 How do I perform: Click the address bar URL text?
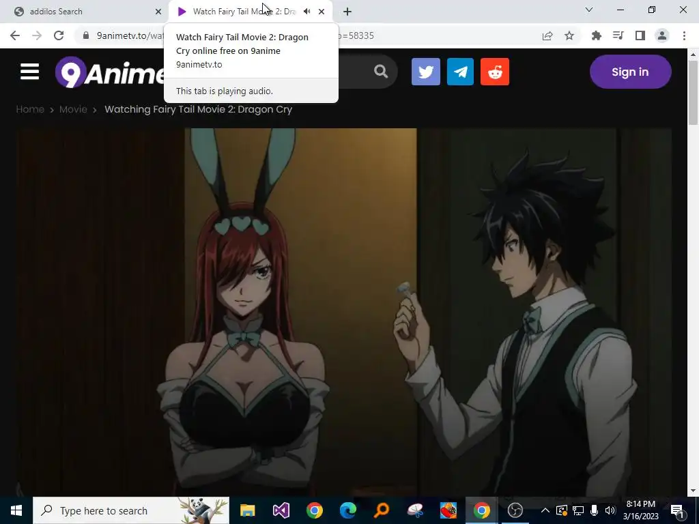[129, 35]
